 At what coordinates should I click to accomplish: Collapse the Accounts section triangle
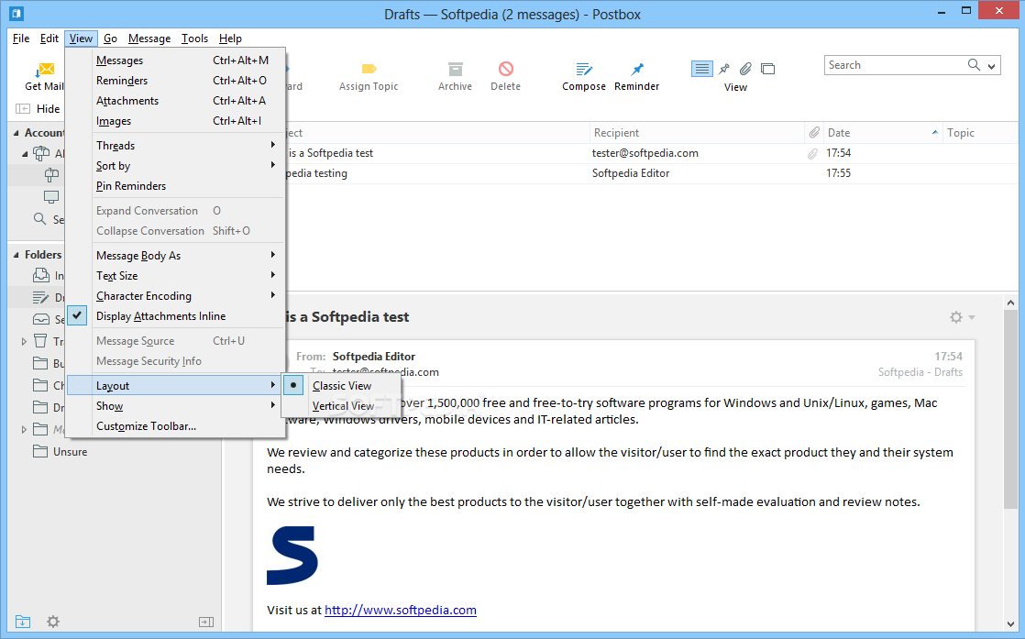(17, 133)
